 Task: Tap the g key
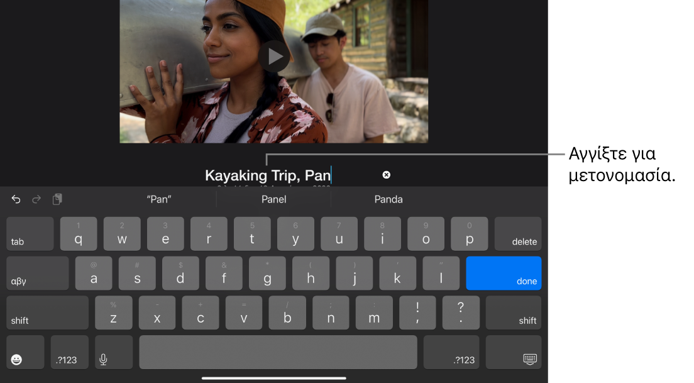tap(267, 273)
